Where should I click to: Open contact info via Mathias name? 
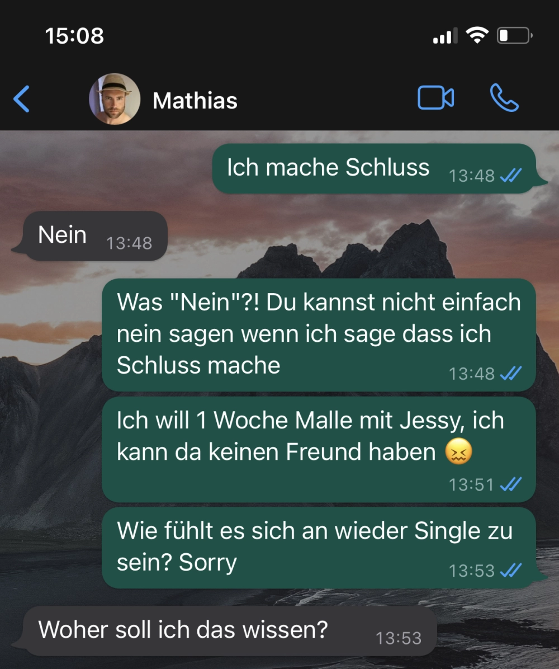pos(195,101)
